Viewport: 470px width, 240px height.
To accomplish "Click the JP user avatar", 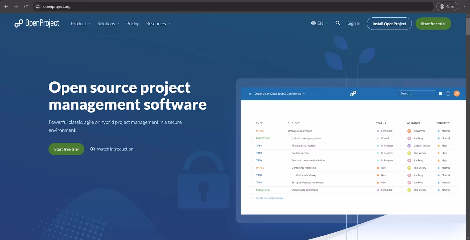I will click(456, 93).
